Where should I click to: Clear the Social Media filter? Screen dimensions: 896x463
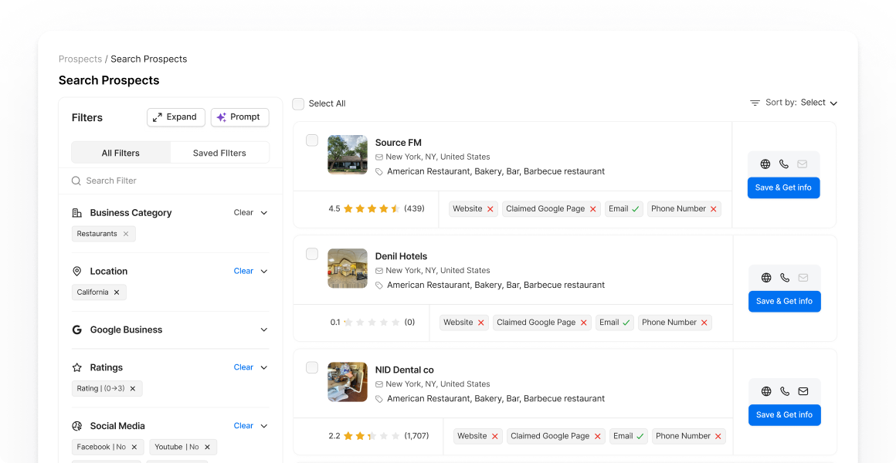tap(243, 426)
